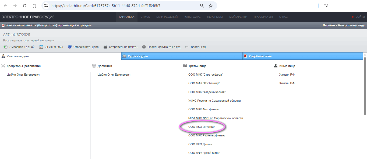Bookmark this page with star icon

[211, 6]
